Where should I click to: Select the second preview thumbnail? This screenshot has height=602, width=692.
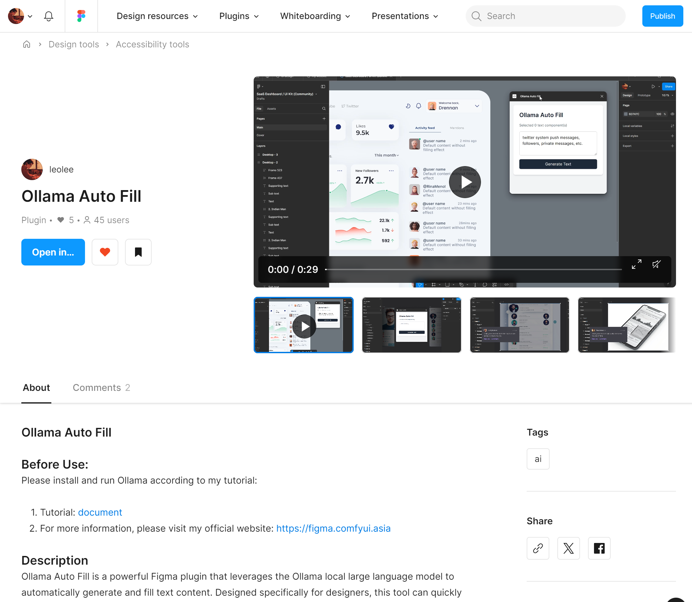[411, 325]
